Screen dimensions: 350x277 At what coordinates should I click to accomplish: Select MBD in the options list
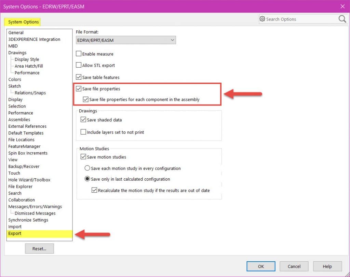13,46
